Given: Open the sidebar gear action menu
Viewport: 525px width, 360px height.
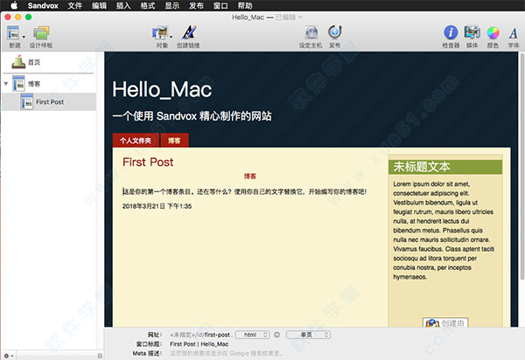Looking at the screenshot, I should click(9, 356).
